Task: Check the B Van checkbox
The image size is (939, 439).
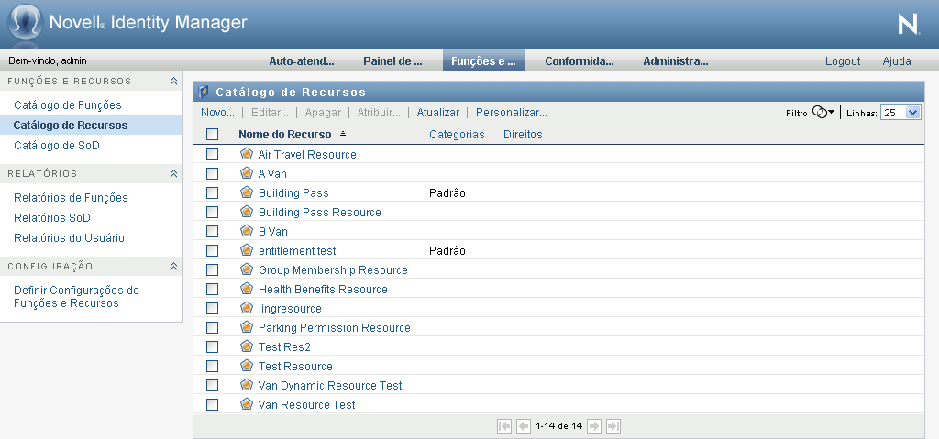Action: [212, 231]
